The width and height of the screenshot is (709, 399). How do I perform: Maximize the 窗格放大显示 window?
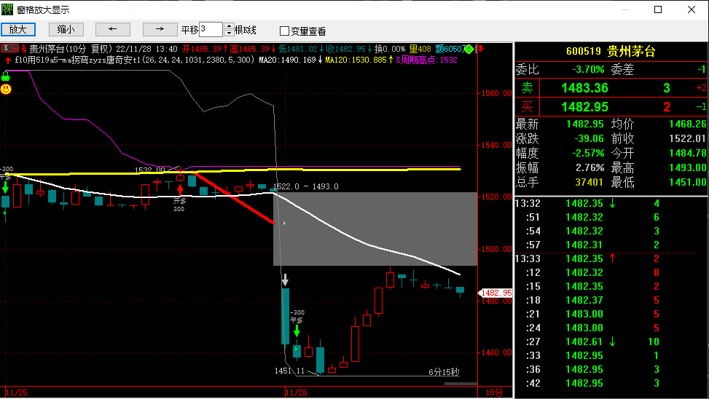coord(658,9)
